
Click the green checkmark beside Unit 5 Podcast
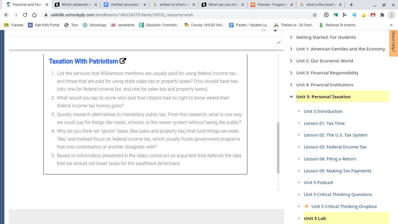pyautogui.click(x=299, y=183)
